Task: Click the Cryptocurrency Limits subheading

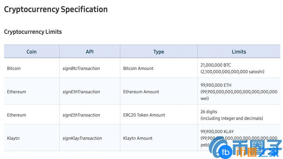Action: 33,32
